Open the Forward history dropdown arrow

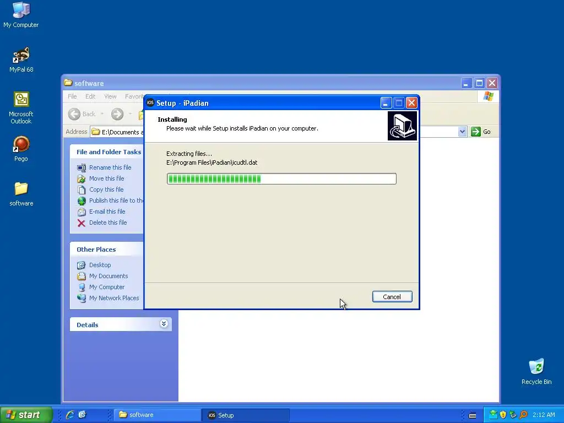click(x=130, y=114)
